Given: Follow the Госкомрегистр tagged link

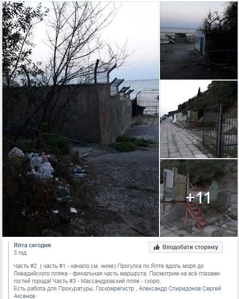Looking at the screenshot, I should pos(115,289).
